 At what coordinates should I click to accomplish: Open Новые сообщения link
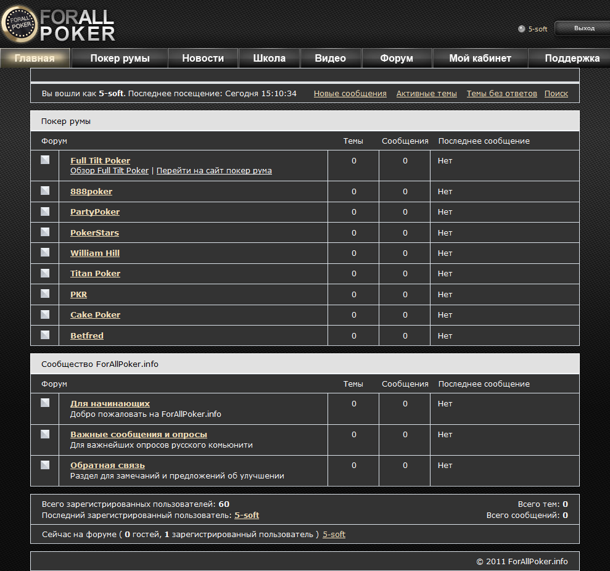350,94
